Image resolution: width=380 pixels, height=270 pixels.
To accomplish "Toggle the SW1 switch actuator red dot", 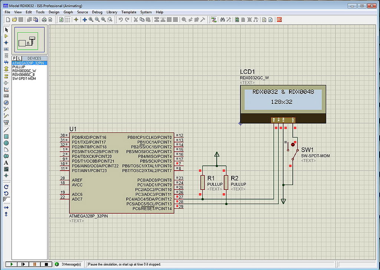I will (293, 145).
